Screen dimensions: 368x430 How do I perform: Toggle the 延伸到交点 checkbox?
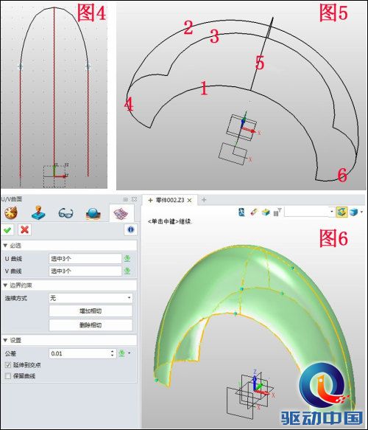(x=8, y=365)
